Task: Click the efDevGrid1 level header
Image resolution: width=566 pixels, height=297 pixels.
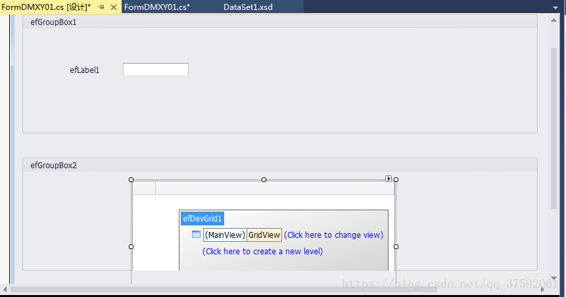Action: point(202,218)
